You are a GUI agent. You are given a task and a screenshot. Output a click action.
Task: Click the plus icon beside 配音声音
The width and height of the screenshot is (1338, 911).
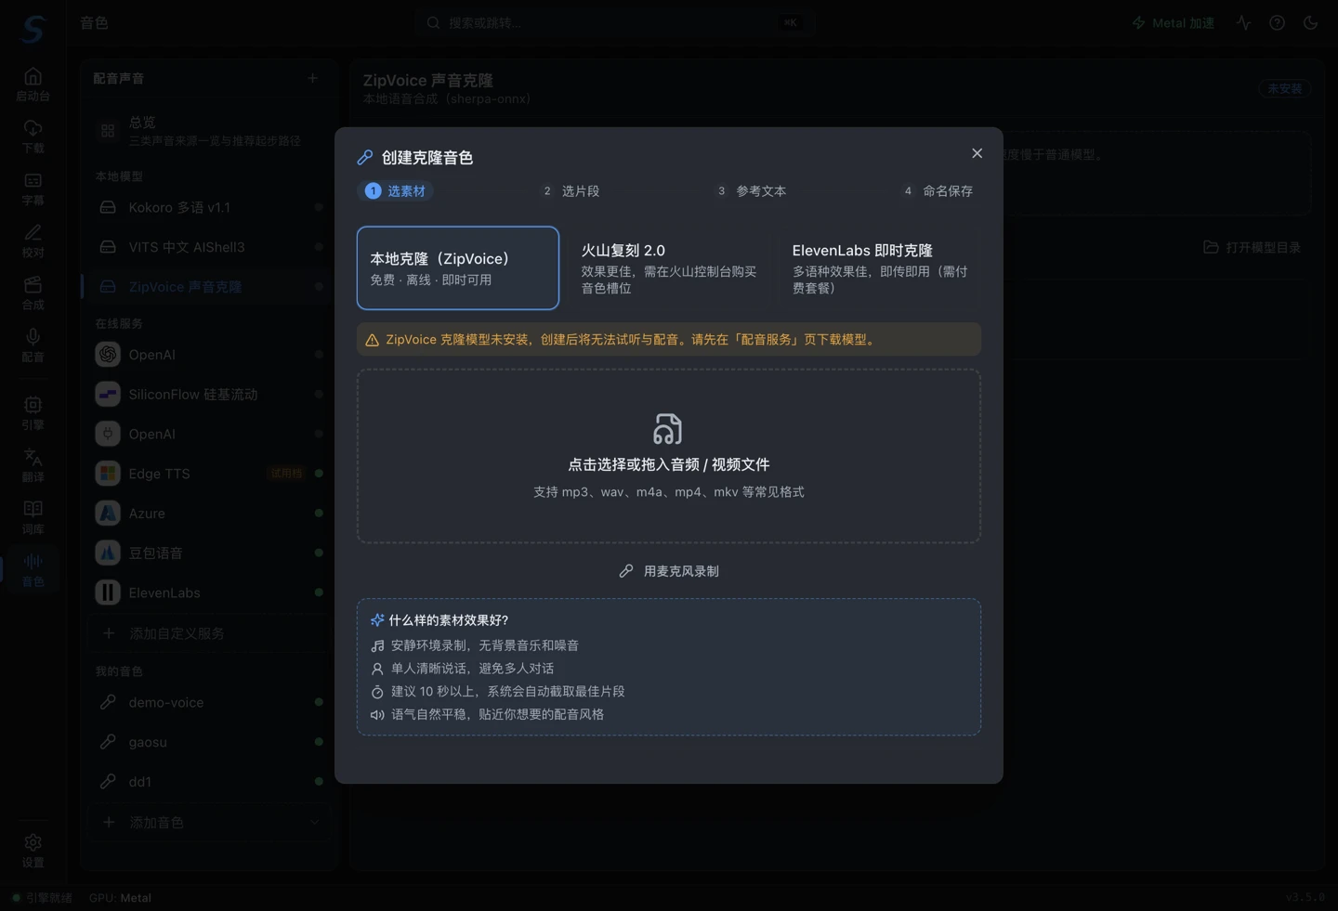(312, 78)
